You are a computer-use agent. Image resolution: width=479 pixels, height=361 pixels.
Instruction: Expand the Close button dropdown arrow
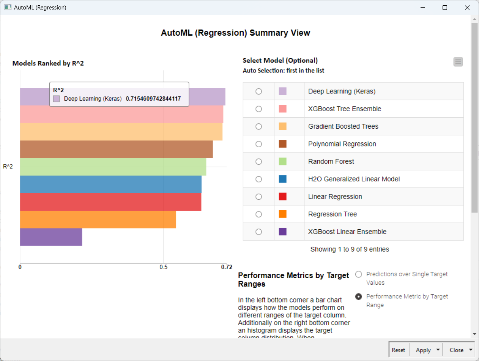tap(471, 350)
